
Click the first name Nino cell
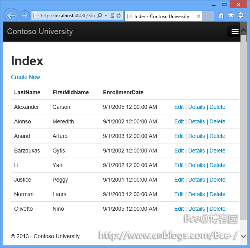[58, 209]
